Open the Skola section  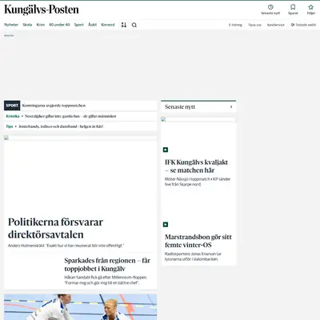point(27,25)
